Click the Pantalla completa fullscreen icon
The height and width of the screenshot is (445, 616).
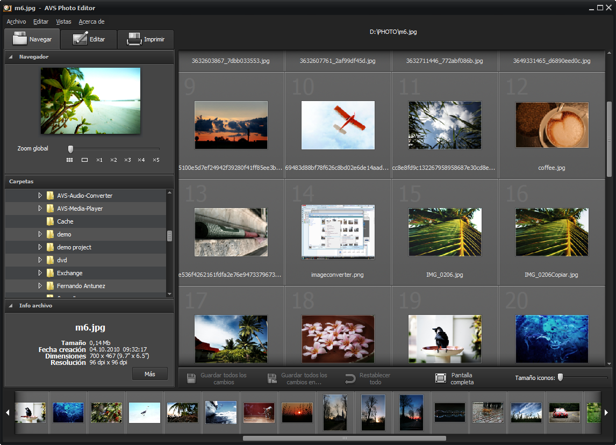441,378
